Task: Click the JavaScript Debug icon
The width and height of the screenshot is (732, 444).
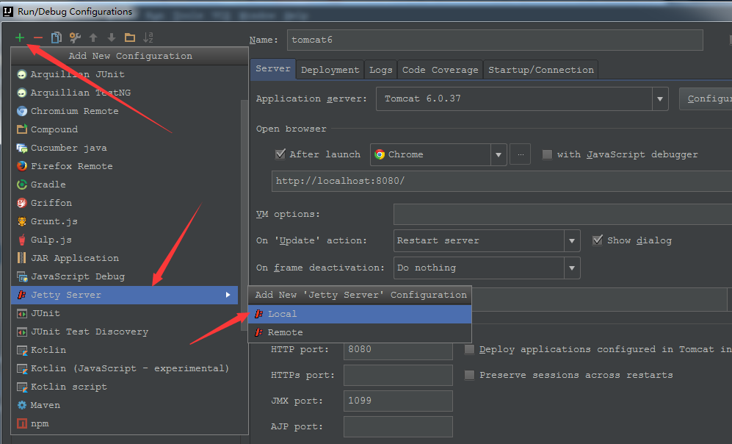Action: [x=22, y=276]
